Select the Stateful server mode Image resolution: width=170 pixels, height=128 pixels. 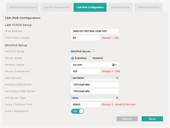(90, 58)
